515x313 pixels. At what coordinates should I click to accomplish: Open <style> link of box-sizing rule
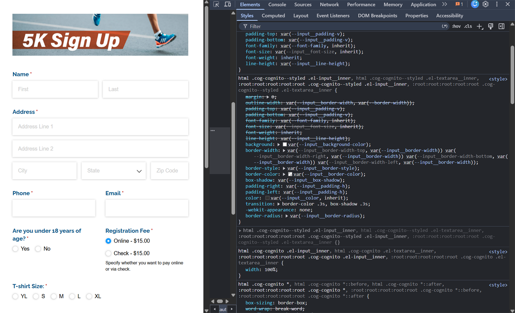(498, 285)
